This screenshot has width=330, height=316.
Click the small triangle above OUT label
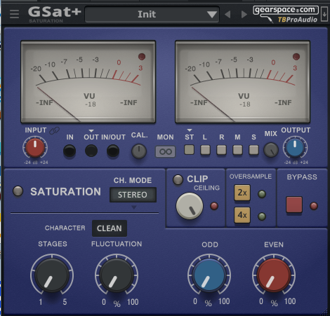point(91,131)
